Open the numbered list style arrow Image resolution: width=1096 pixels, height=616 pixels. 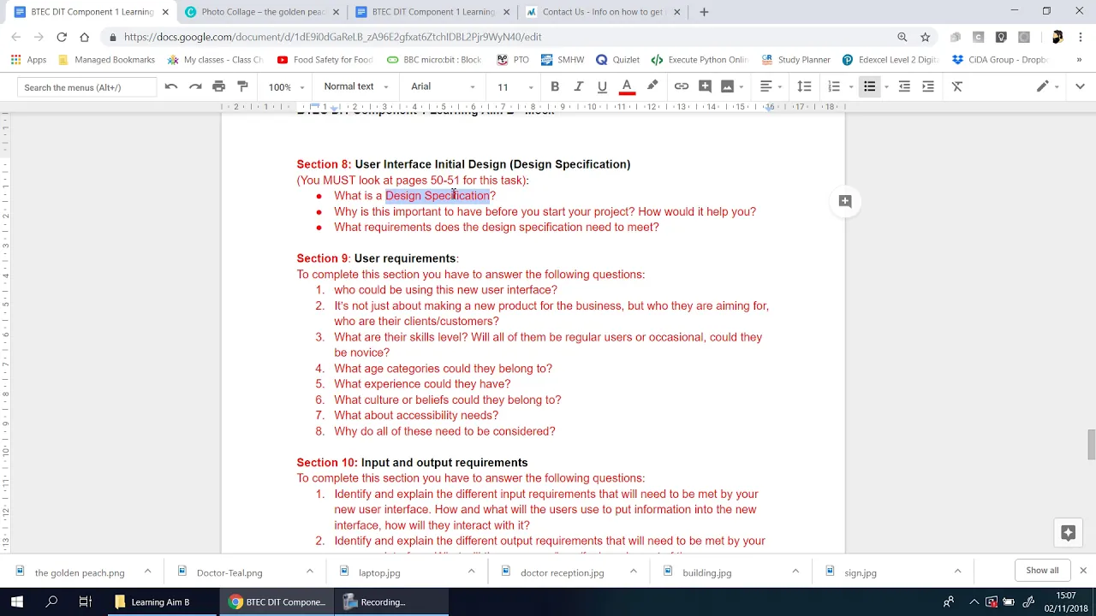click(x=850, y=87)
